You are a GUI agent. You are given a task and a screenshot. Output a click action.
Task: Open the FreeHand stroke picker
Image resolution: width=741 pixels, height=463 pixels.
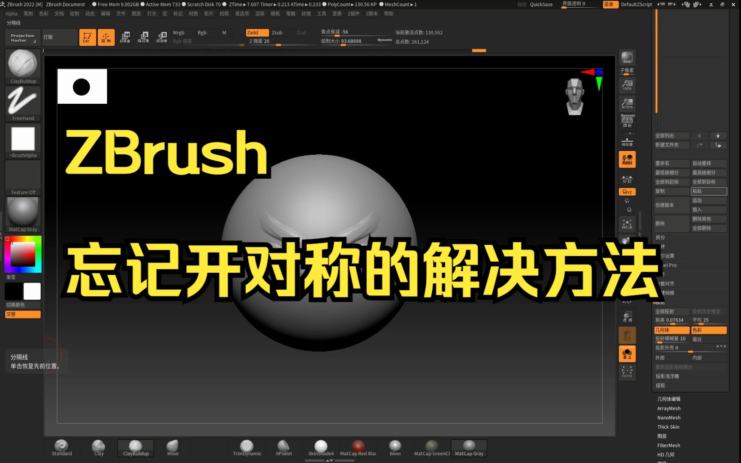(x=23, y=104)
